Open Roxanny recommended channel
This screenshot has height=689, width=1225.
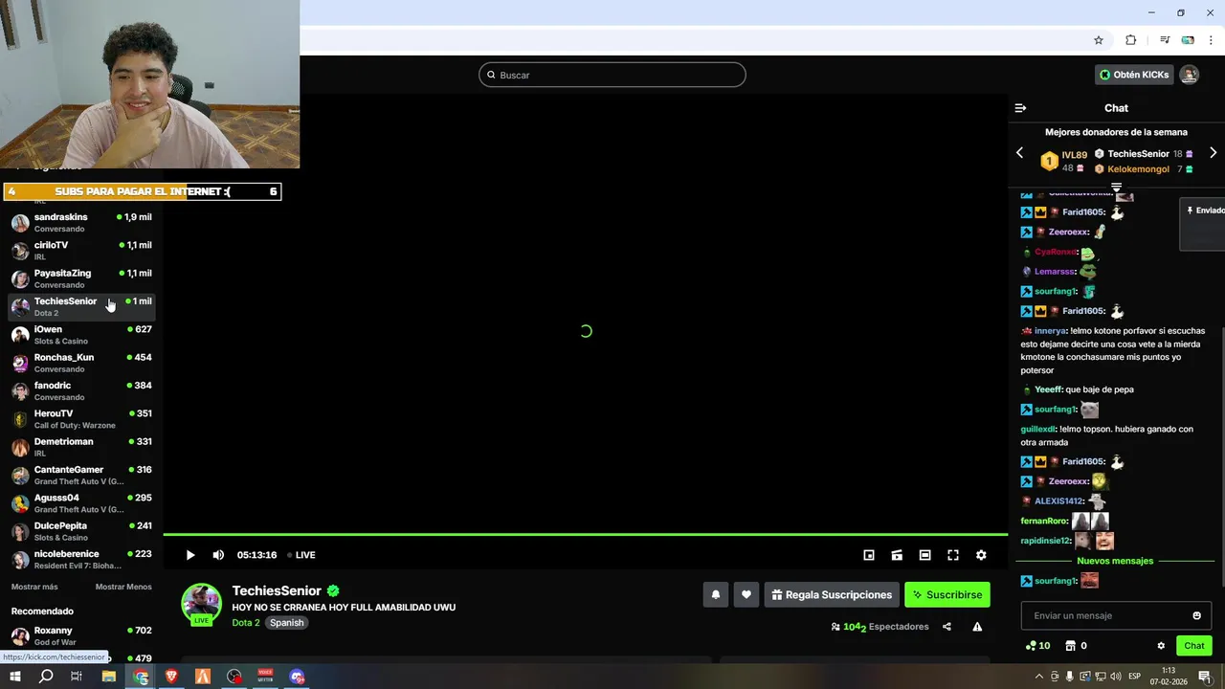pyautogui.click(x=81, y=635)
